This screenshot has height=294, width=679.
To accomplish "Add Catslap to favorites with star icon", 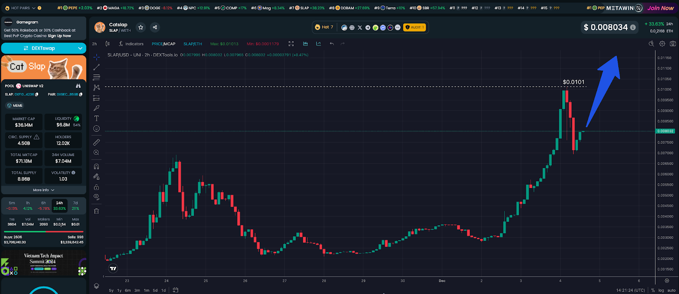I will (x=141, y=27).
